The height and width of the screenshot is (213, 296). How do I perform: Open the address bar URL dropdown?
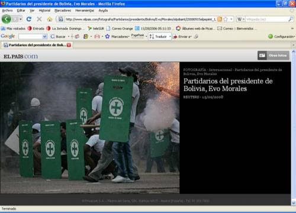pos(231,19)
